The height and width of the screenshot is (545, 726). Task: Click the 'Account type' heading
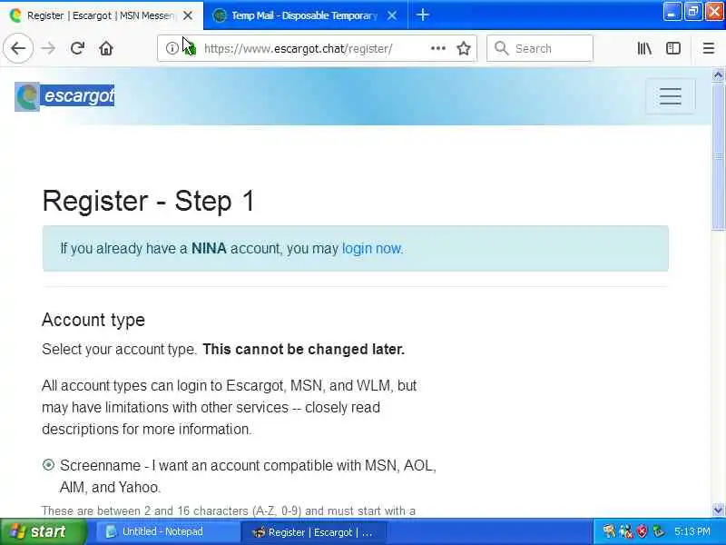(x=93, y=320)
